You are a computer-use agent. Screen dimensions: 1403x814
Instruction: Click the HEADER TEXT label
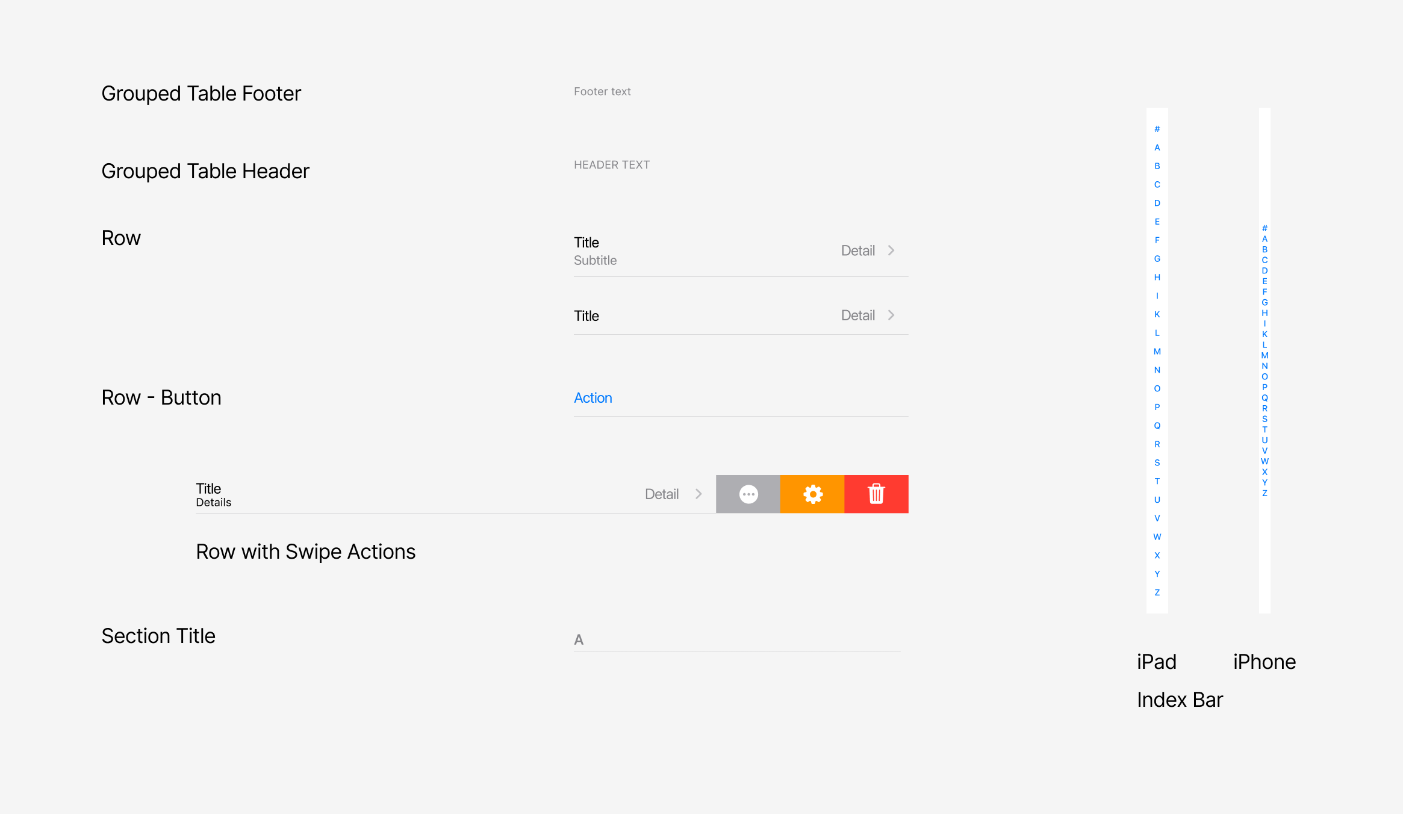pyautogui.click(x=611, y=165)
